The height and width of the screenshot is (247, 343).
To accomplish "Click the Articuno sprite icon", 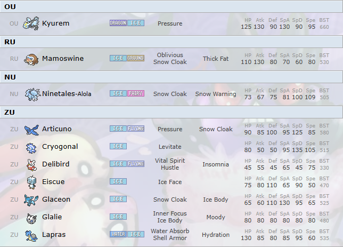I will (32, 130).
